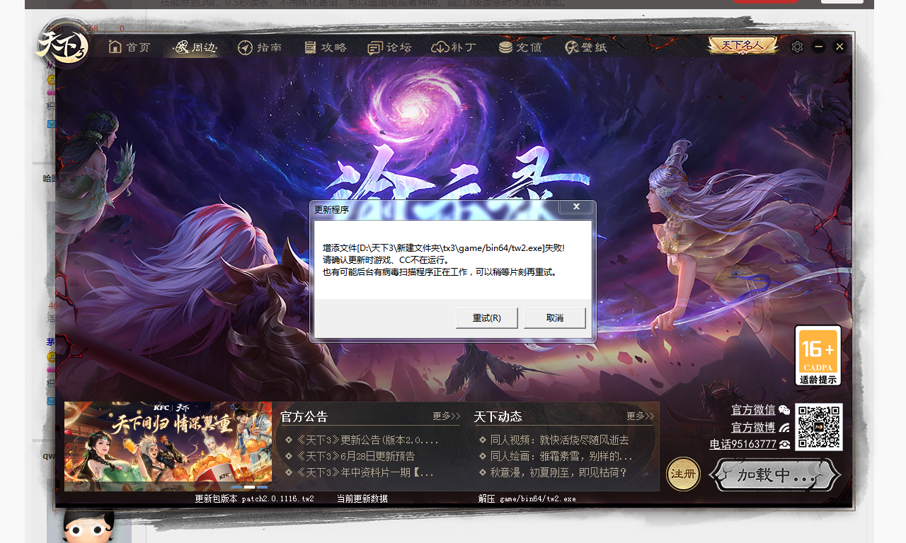Click the 解压 game/bin64/tw2.exe status text
Screen dimensions: 906x543
coord(527,498)
